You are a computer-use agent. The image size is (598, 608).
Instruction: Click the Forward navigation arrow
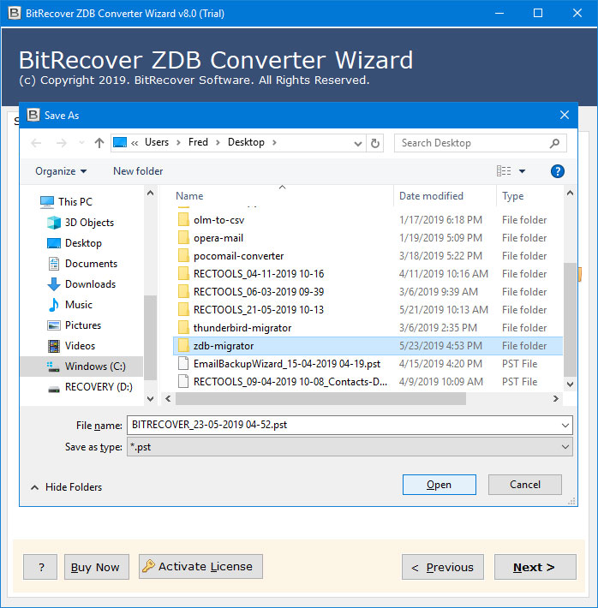click(62, 143)
